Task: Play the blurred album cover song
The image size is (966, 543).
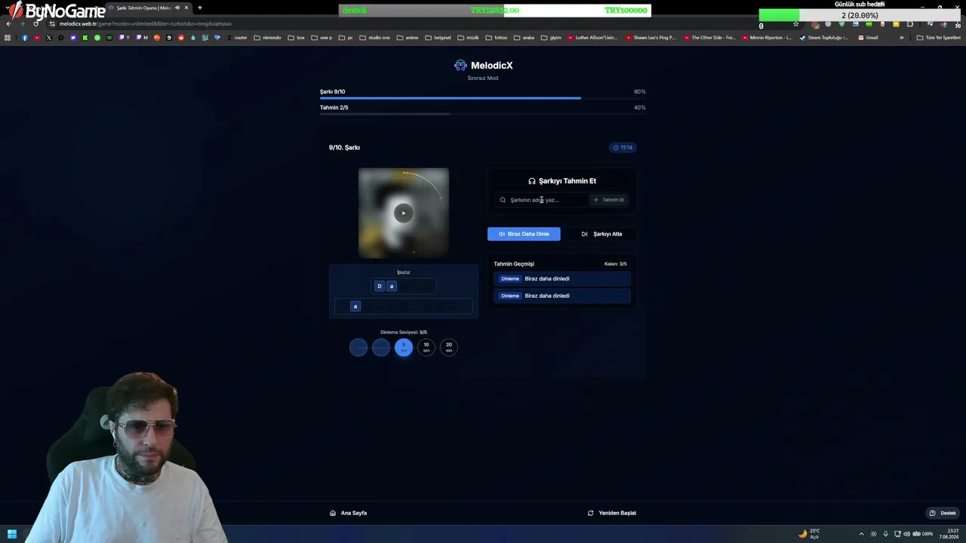Action: click(x=404, y=213)
